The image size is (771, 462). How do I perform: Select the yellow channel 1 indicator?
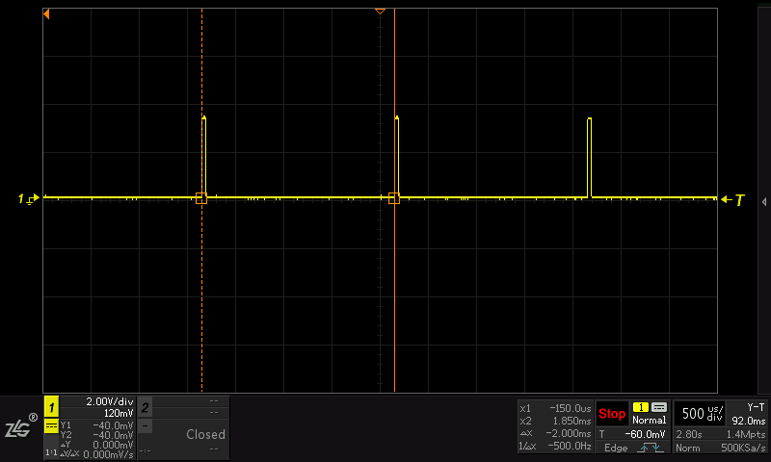point(51,407)
